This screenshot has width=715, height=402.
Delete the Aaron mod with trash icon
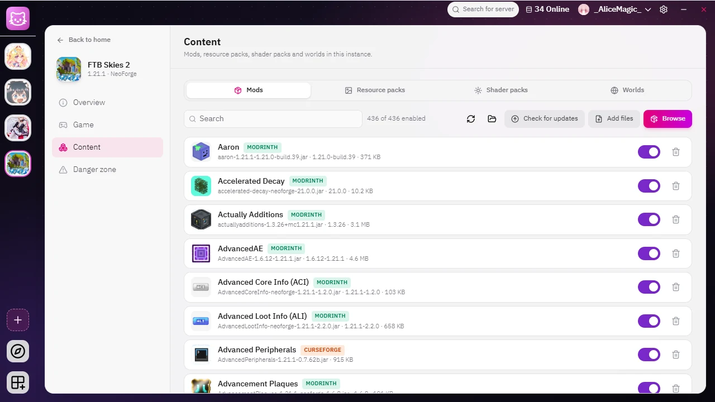[676, 152]
